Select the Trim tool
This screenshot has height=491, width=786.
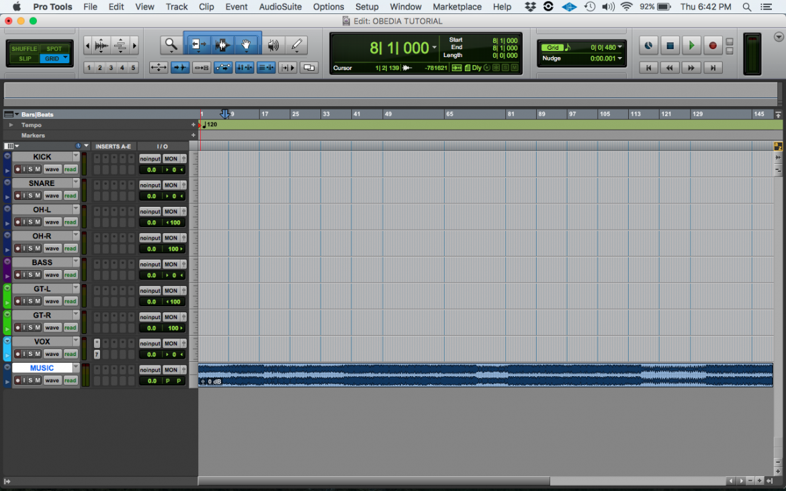(x=199, y=44)
